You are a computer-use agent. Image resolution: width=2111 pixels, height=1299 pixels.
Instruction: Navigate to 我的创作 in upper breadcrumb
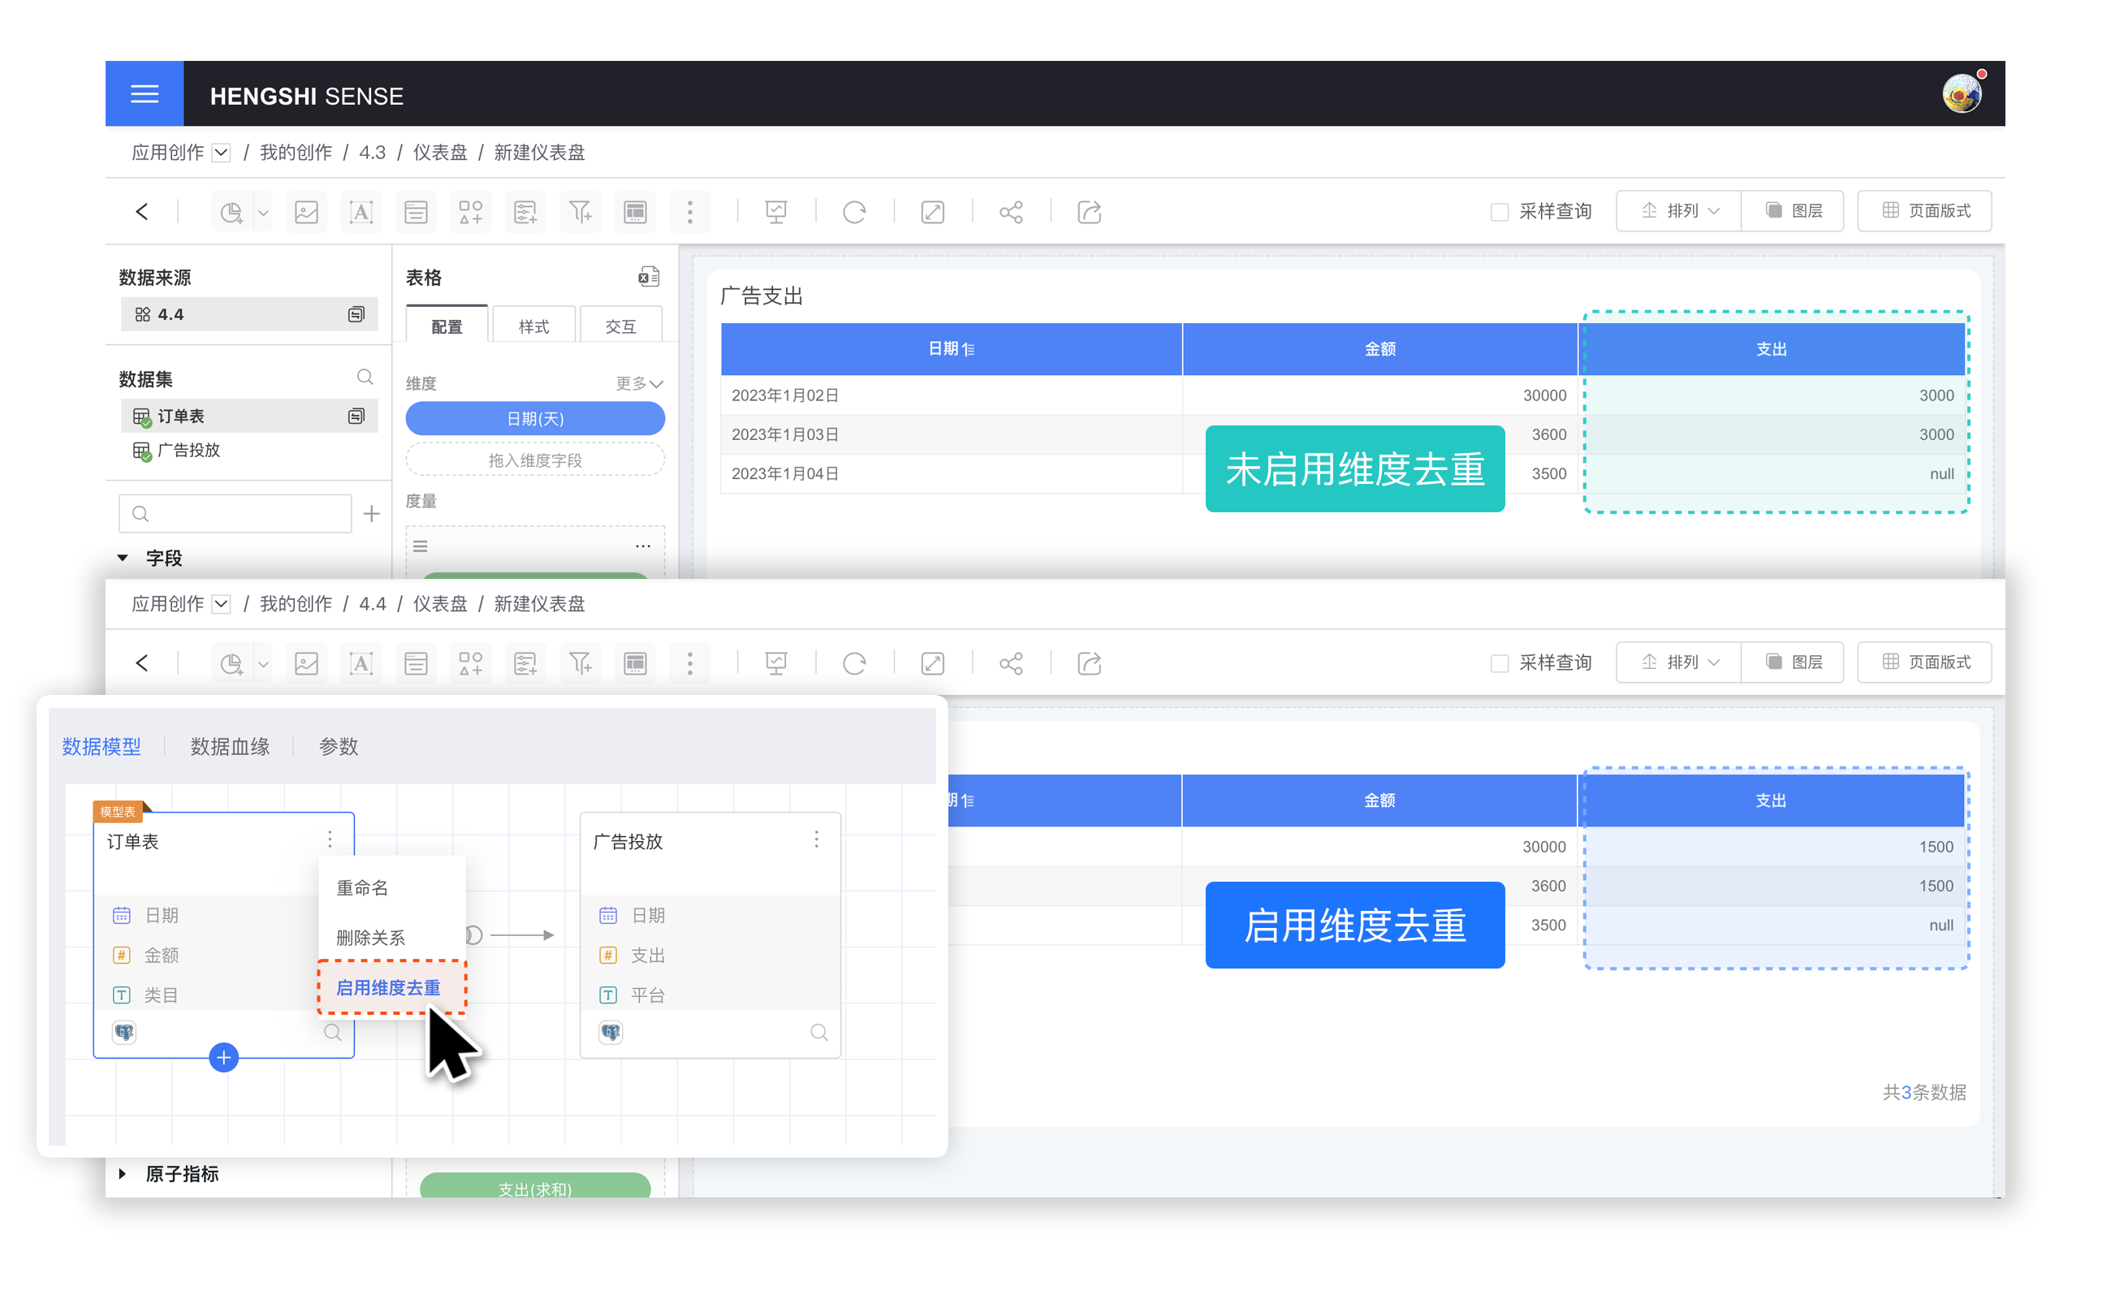click(x=296, y=153)
